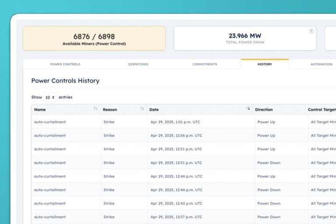Click Power Down in 12:51 p.m. row

[269, 163]
